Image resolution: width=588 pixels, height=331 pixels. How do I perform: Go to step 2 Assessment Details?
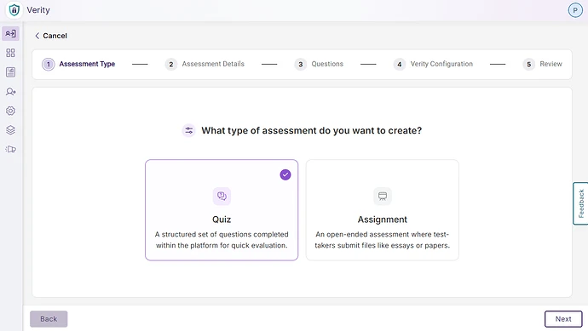click(205, 65)
